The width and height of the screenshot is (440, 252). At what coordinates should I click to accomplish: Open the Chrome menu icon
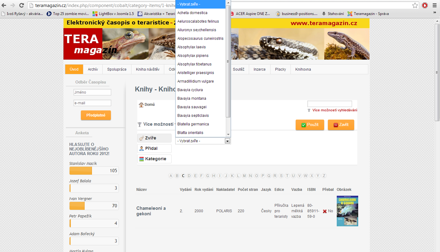point(434,5)
